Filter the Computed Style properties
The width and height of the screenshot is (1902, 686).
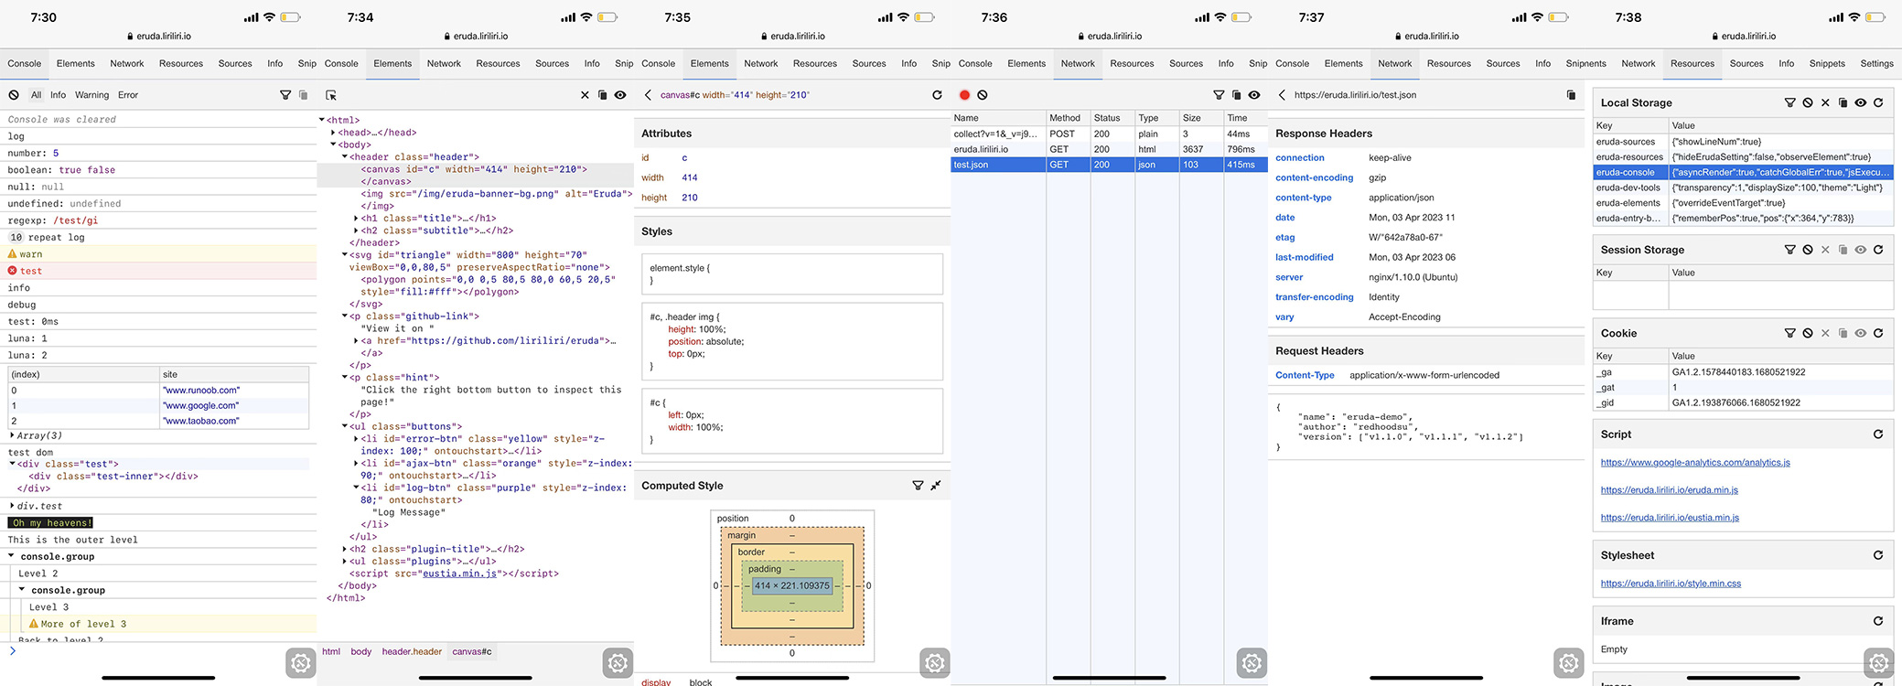click(x=919, y=486)
